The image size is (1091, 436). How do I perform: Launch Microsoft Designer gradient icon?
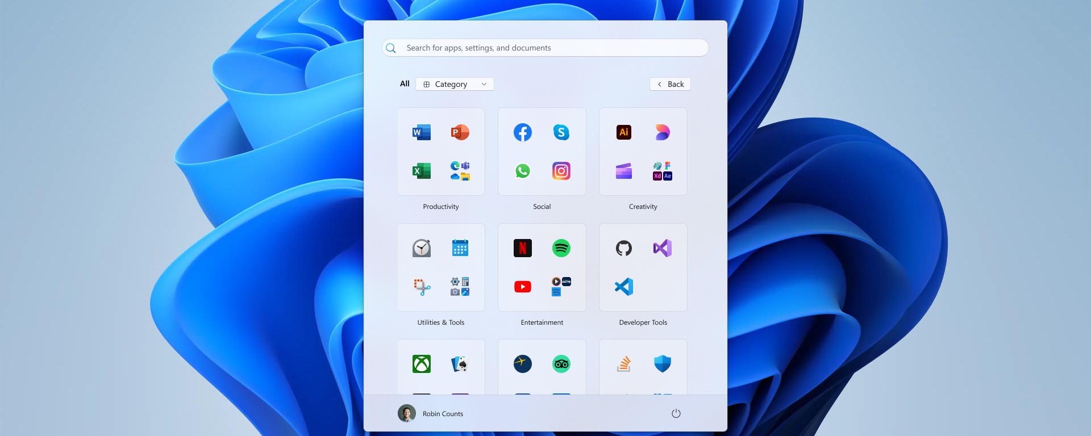(x=663, y=132)
